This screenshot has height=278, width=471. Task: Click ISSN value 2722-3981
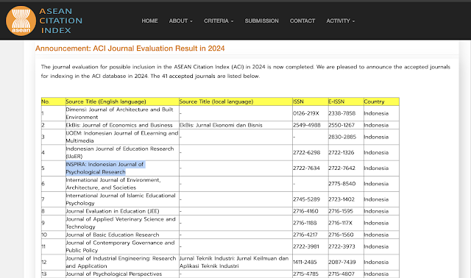[x=306, y=246]
